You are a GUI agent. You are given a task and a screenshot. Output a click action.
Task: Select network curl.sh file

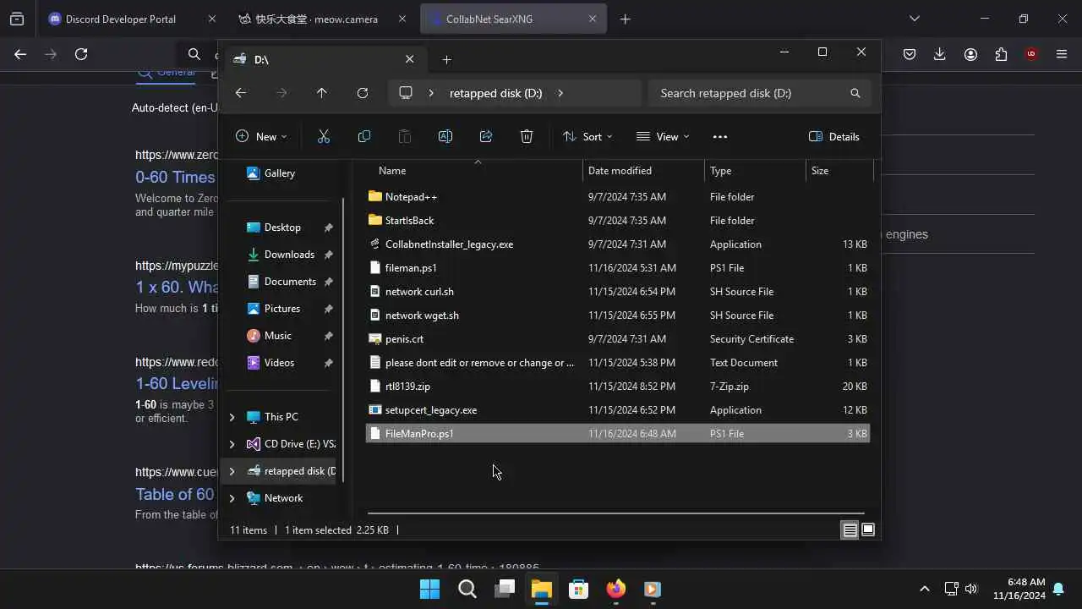point(618,292)
